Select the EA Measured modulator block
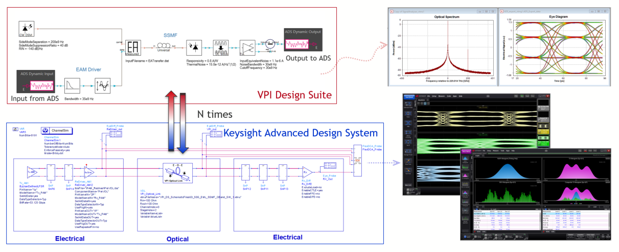The height and width of the screenshot is (252, 619). [x=133, y=46]
